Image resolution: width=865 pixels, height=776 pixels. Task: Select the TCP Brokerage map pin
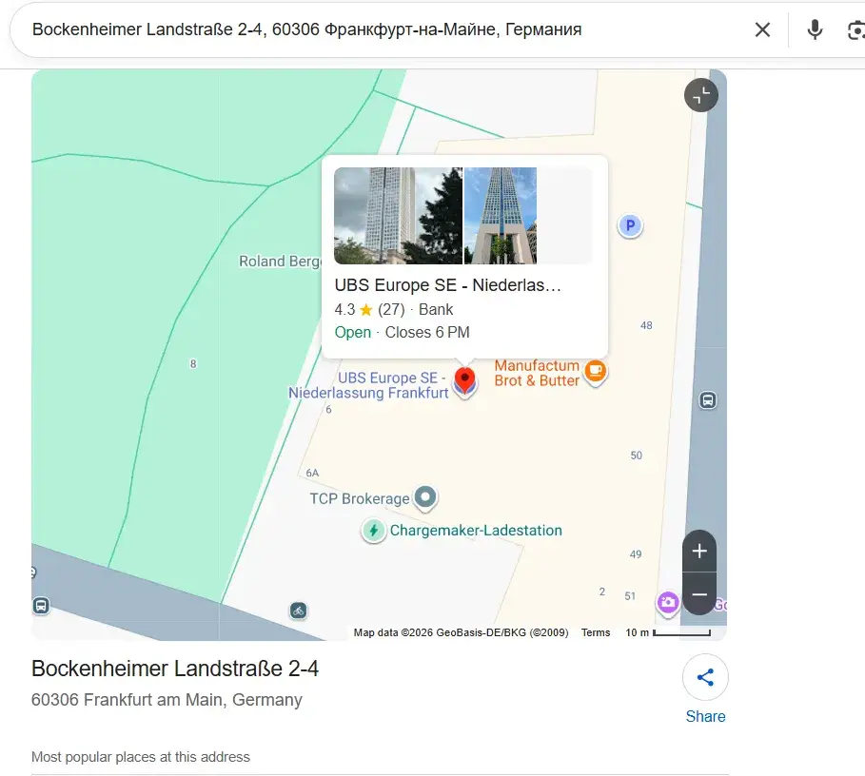click(x=425, y=497)
